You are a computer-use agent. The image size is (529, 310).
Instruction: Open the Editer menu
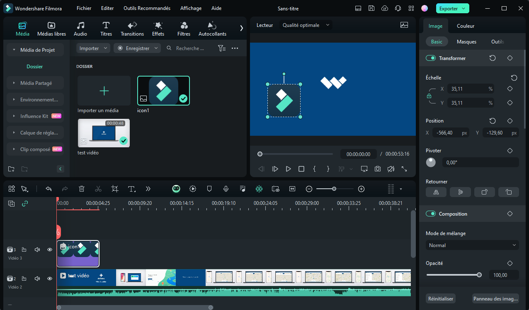point(107,8)
